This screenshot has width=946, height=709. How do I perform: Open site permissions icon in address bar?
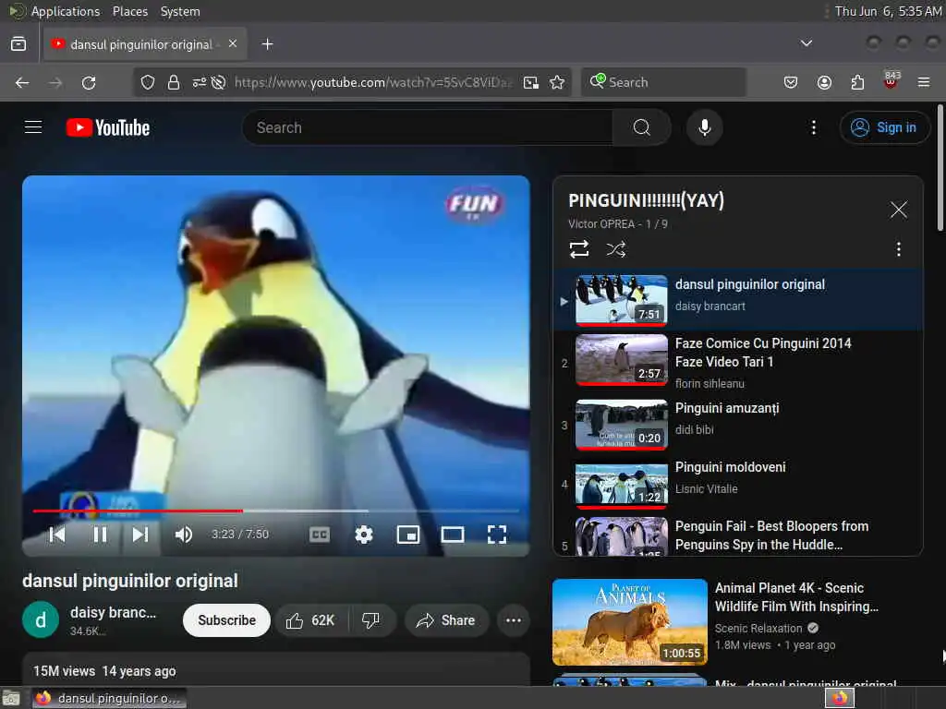point(200,82)
